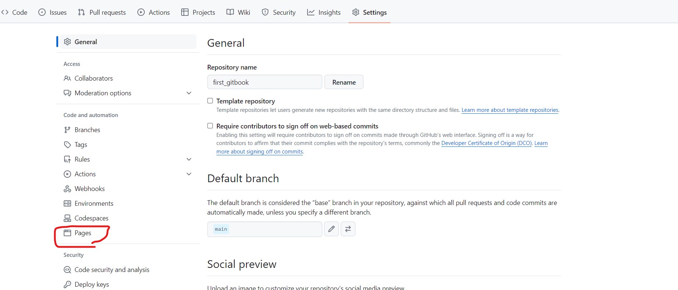Open Branches settings in sidebar

click(87, 130)
